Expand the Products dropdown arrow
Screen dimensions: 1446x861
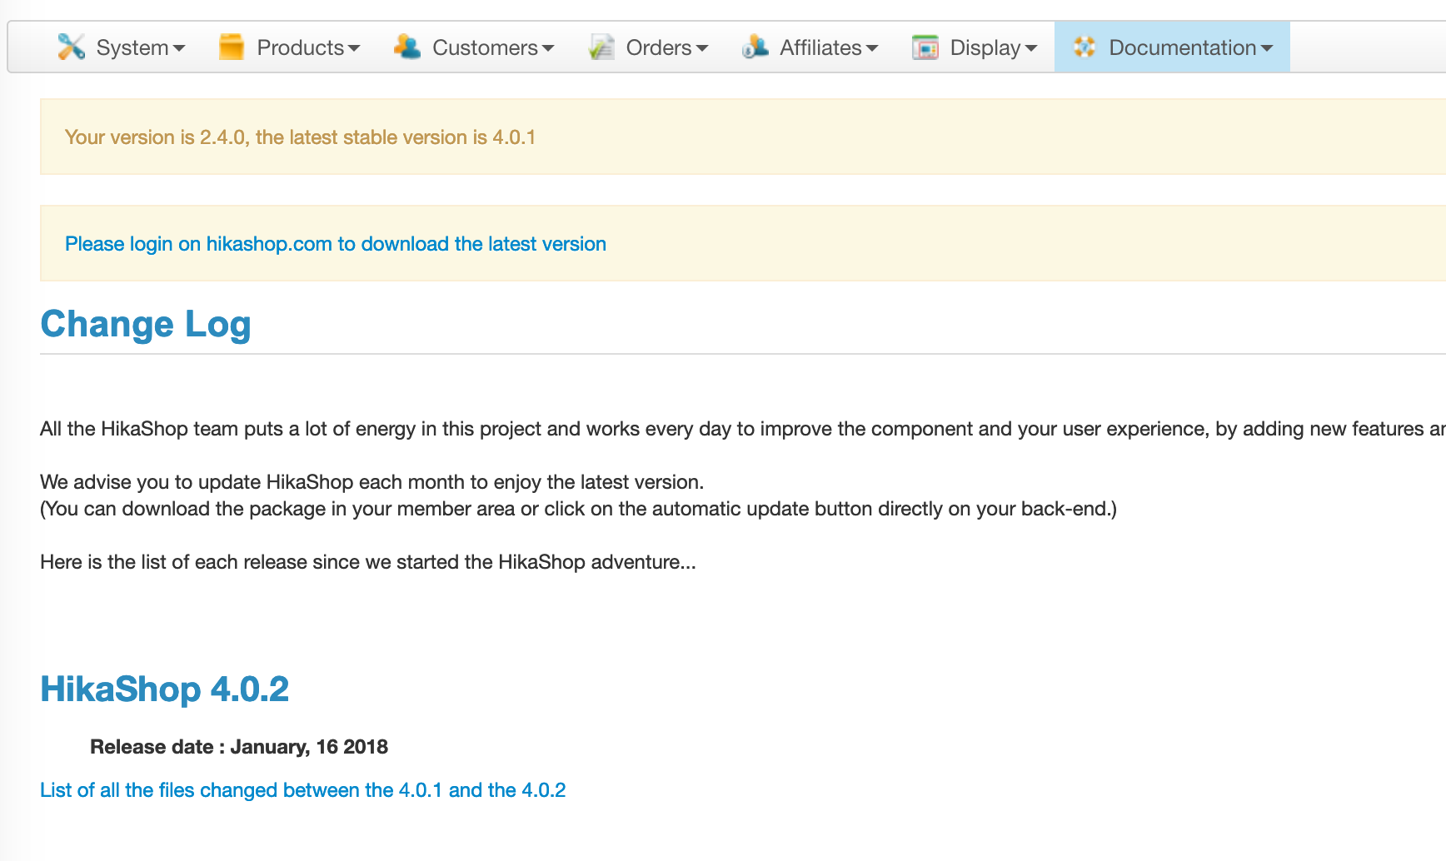tap(354, 48)
